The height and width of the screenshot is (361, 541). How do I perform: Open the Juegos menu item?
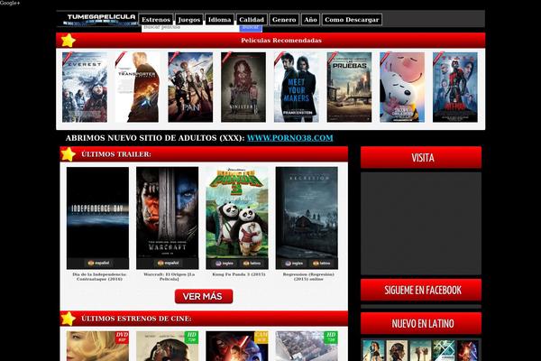pyautogui.click(x=189, y=20)
